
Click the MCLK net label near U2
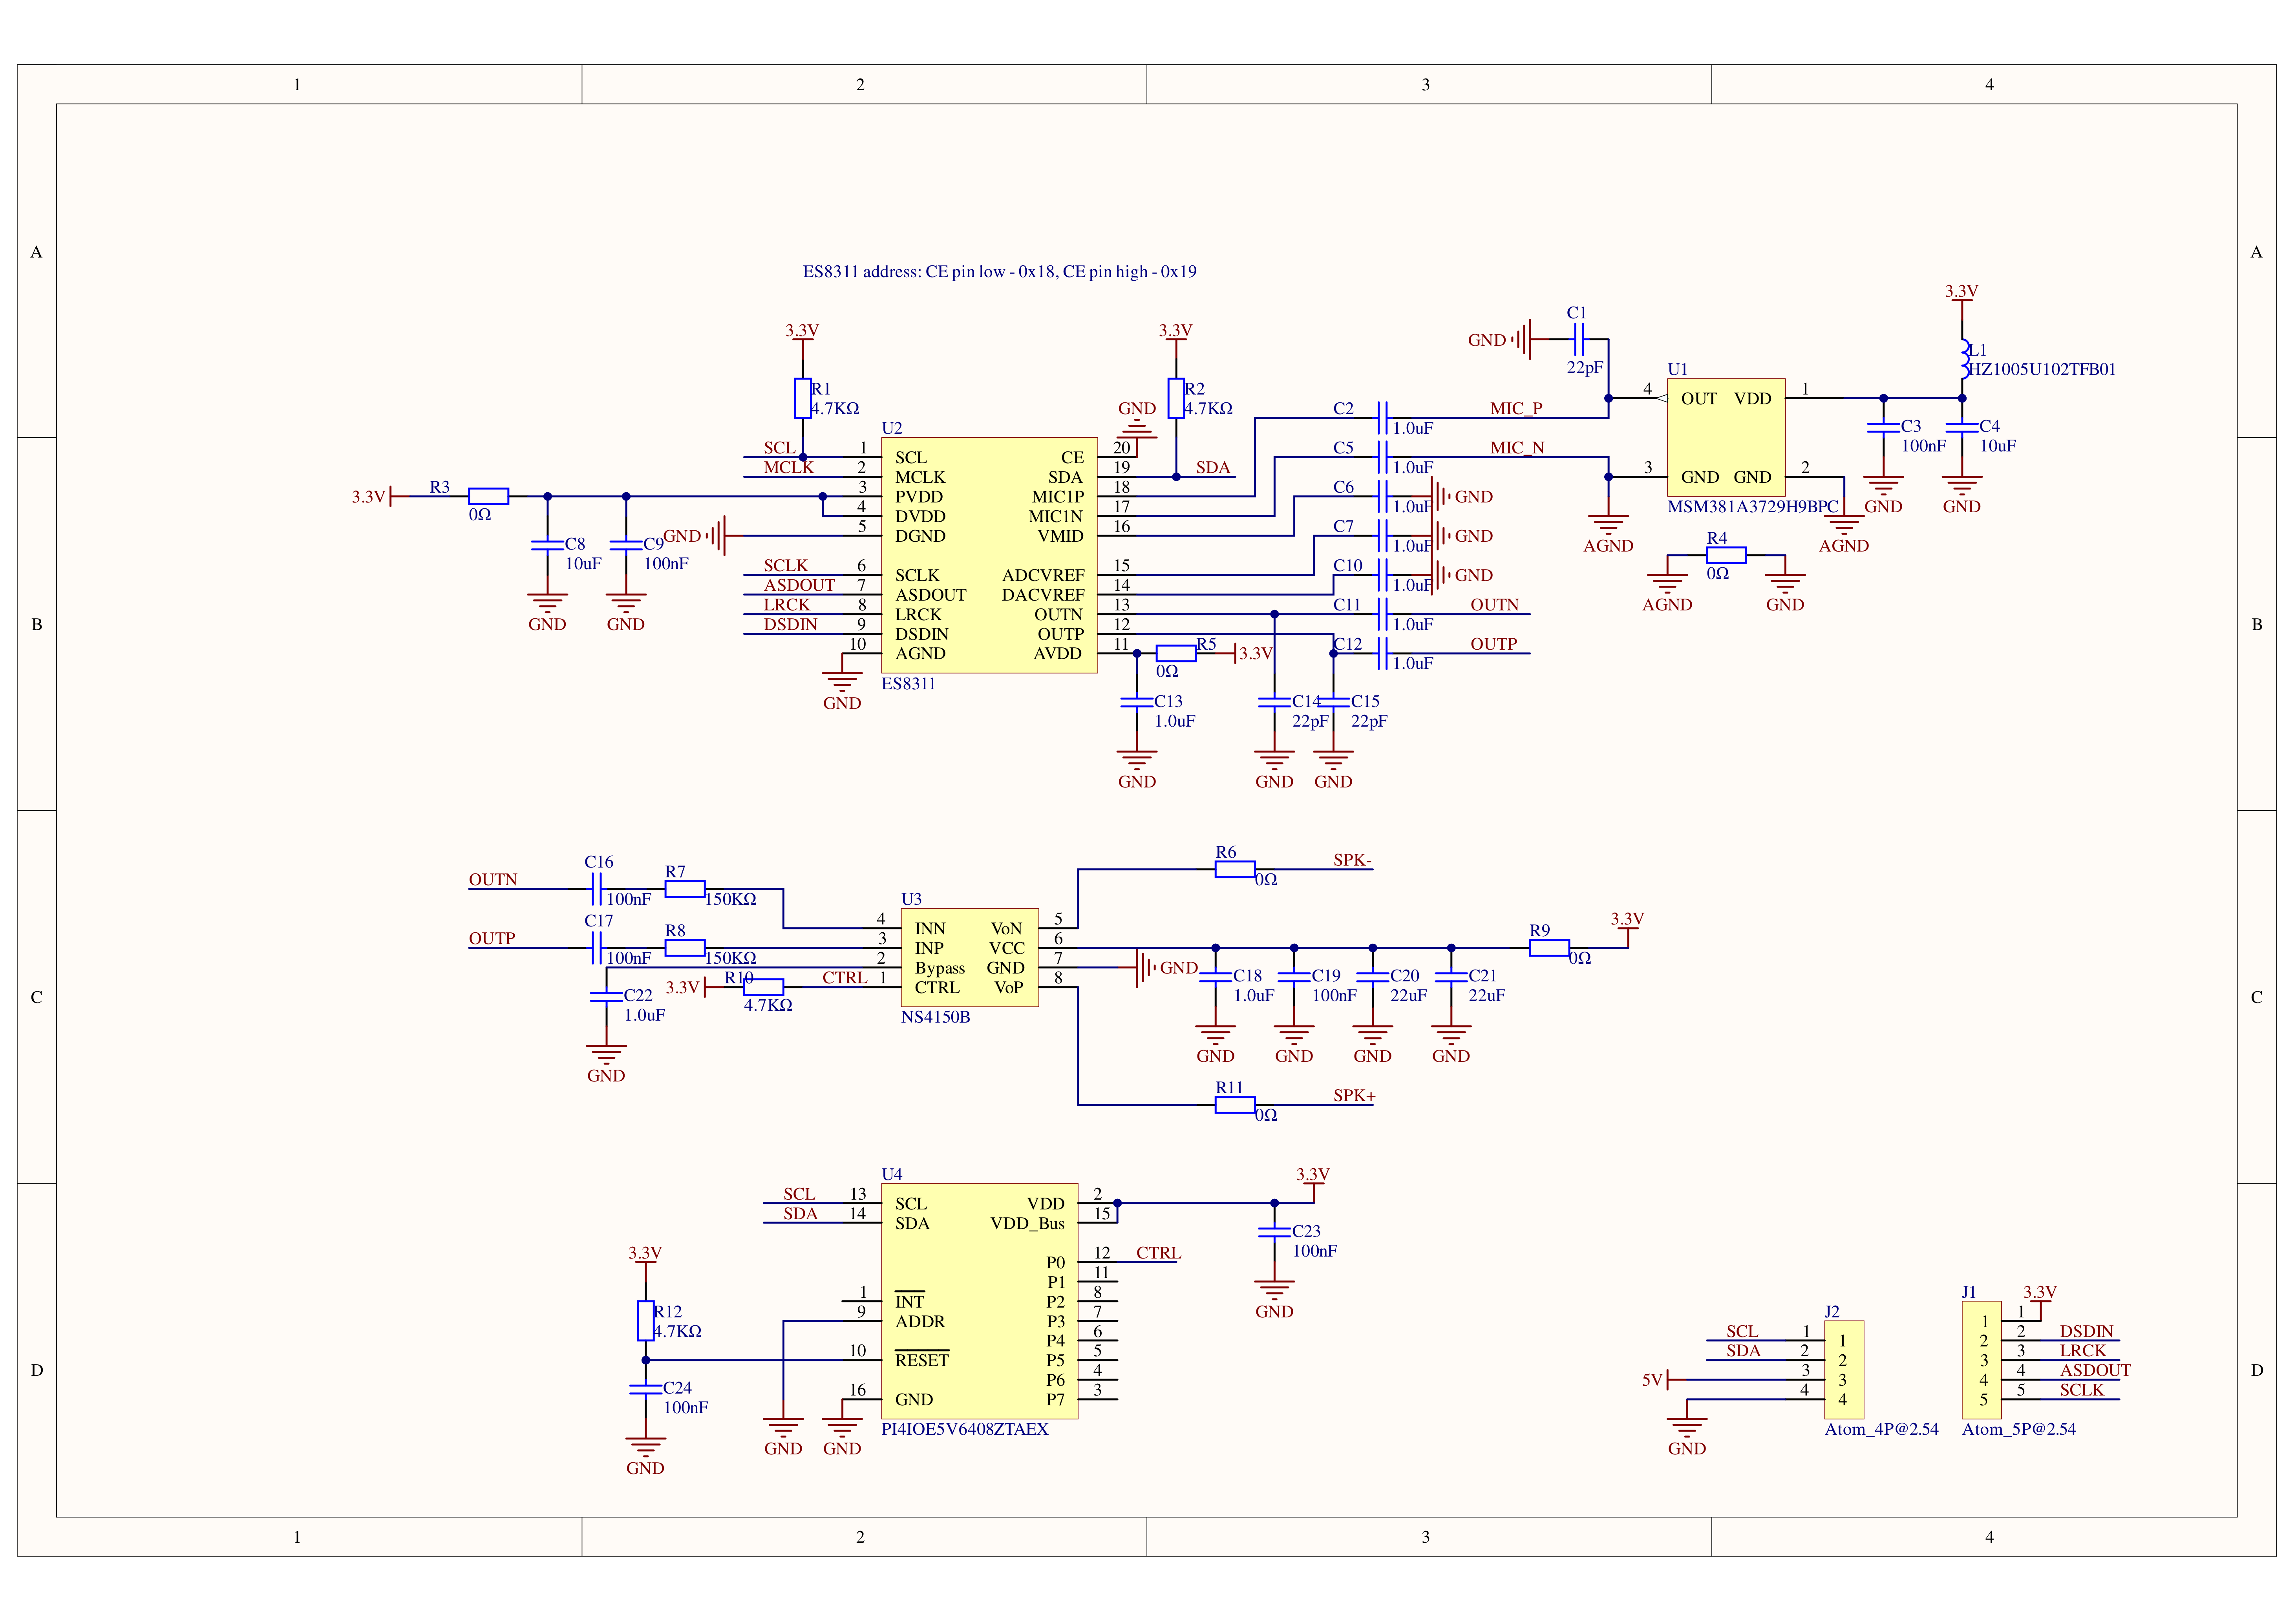(789, 467)
